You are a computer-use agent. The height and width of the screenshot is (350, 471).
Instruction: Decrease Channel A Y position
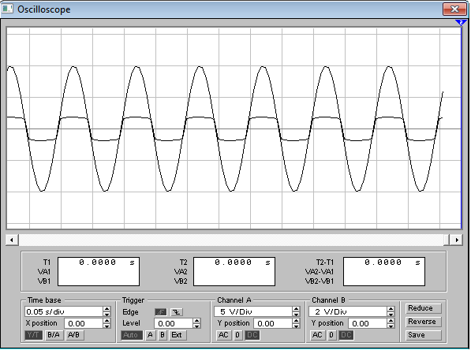point(296,326)
